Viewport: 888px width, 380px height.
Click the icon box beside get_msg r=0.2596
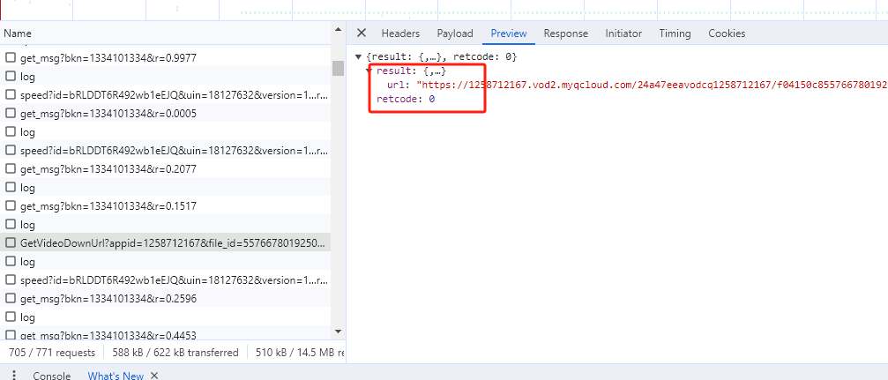click(11, 299)
